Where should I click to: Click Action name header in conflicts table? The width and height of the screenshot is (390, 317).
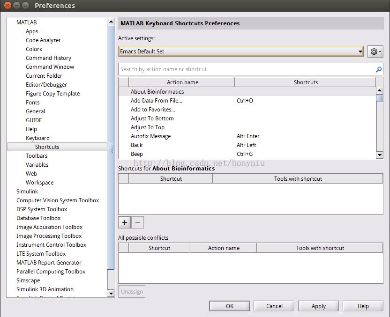223,248
